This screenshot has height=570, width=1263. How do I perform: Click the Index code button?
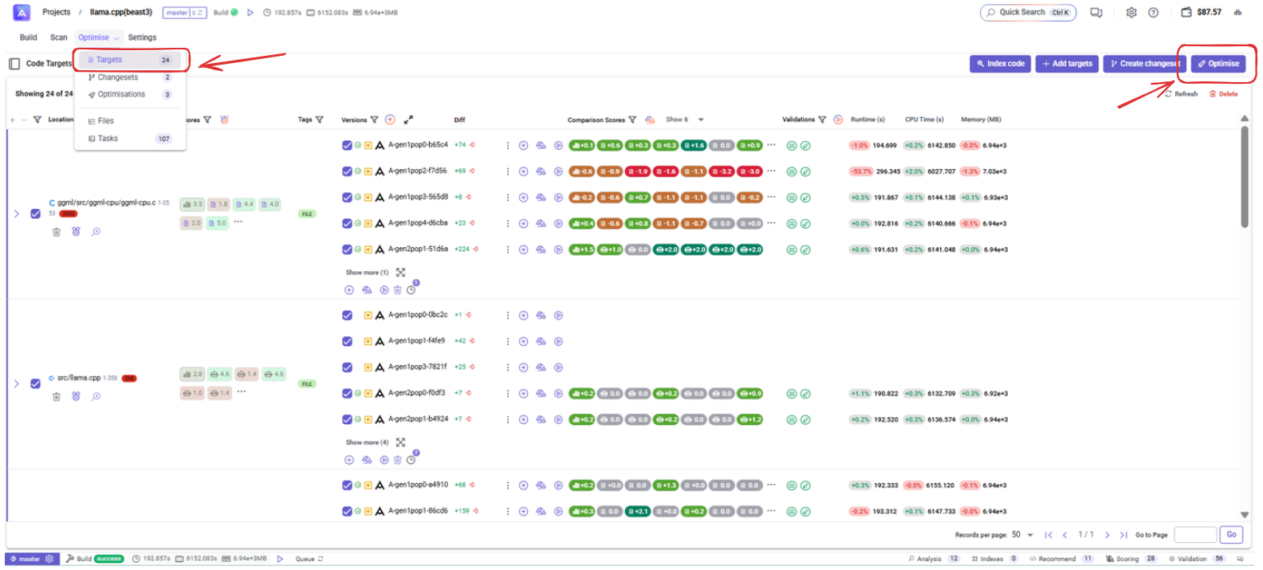point(1000,64)
